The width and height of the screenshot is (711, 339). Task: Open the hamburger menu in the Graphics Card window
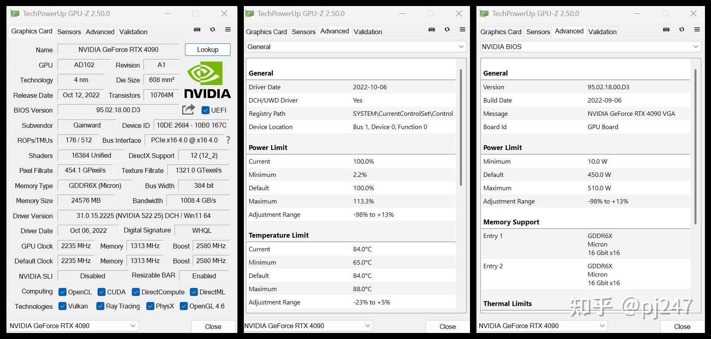pyautogui.click(x=228, y=29)
